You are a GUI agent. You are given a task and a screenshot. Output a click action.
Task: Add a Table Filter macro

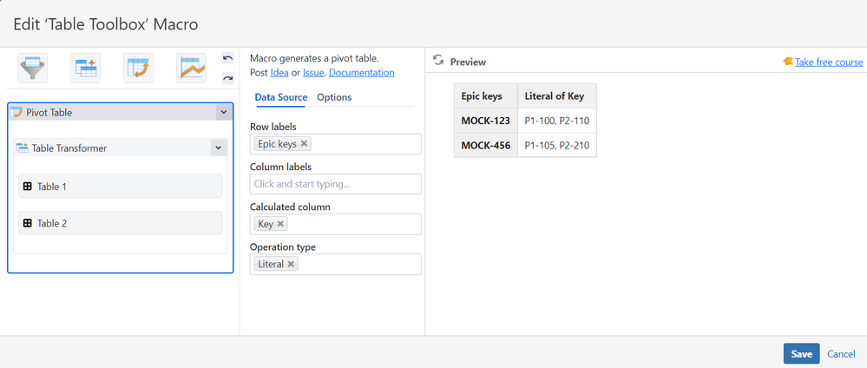33,68
